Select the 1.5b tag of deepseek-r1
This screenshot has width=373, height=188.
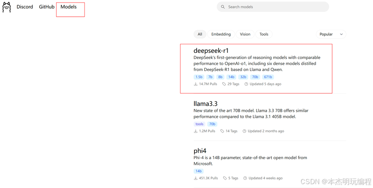[x=199, y=77]
